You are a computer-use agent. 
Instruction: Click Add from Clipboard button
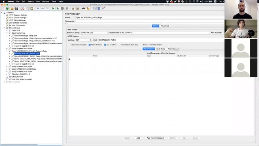click(x=155, y=138)
